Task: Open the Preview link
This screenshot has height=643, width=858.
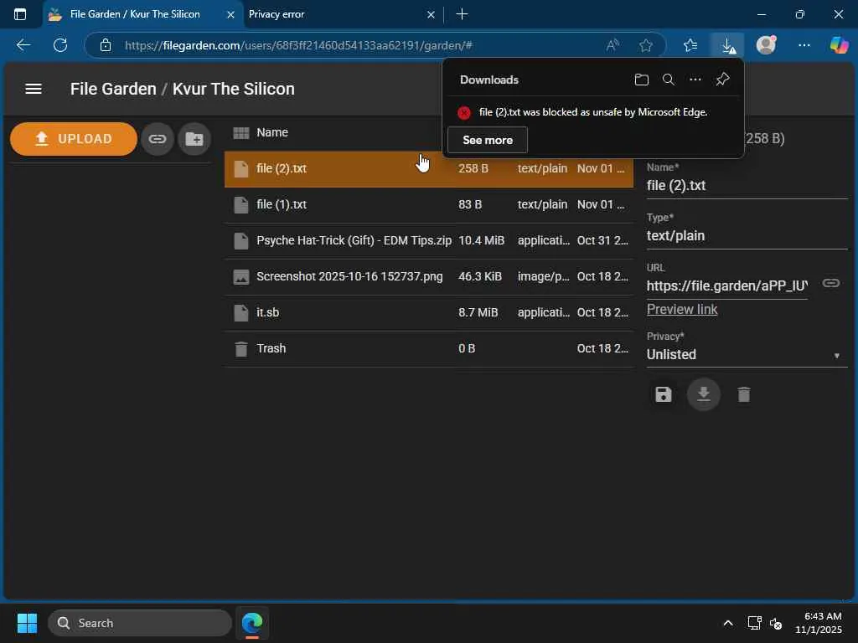Action: pos(681,310)
